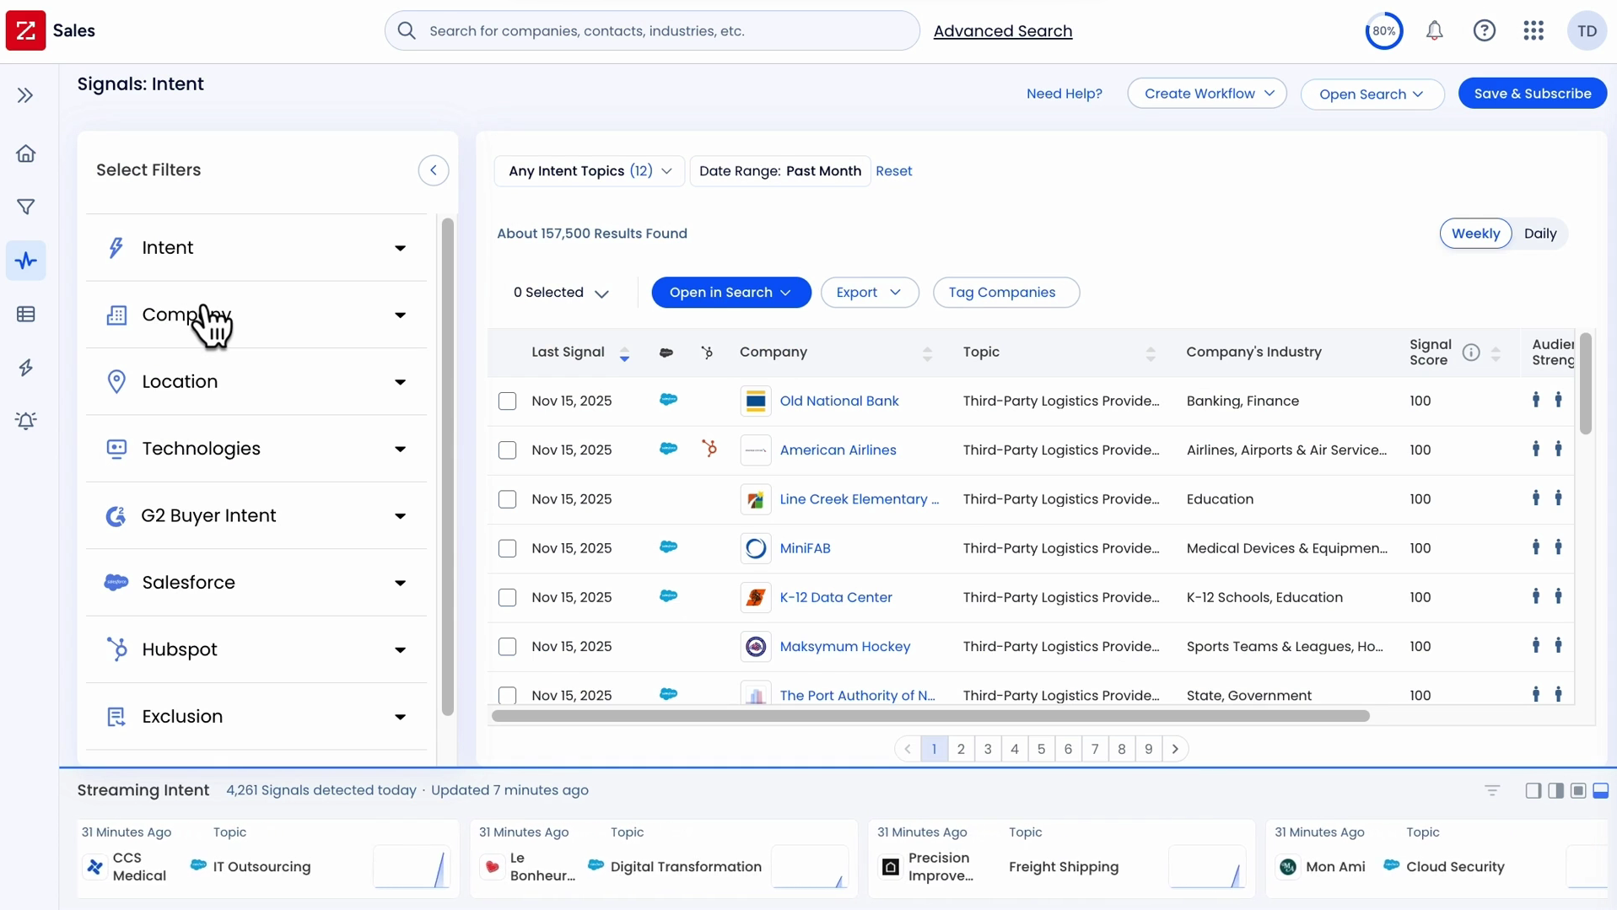This screenshot has width=1617, height=910.
Task: View the 80% progress ring
Action: point(1384,31)
